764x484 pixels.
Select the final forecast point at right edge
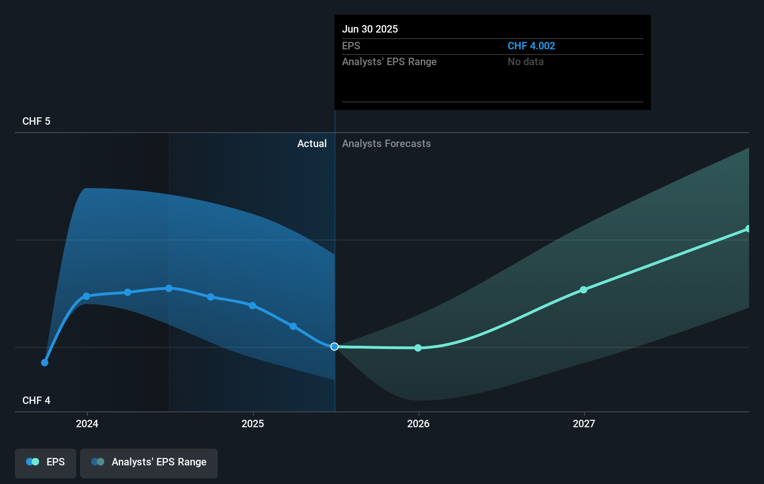(x=748, y=229)
